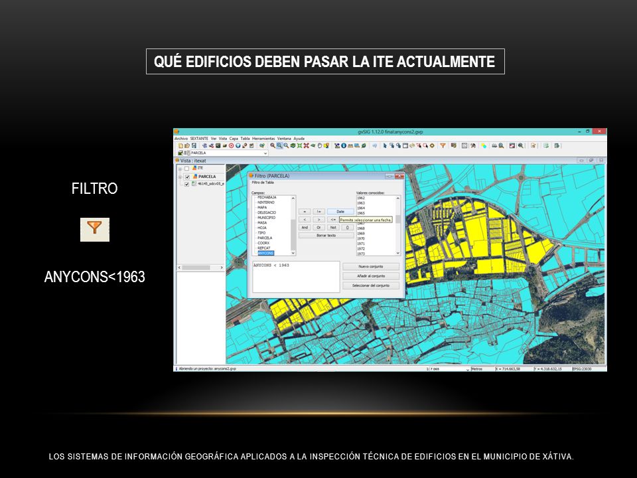This screenshot has width=637, height=478.
Task: Click the select-by-rectangle toolbar icon
Action: 391,145
